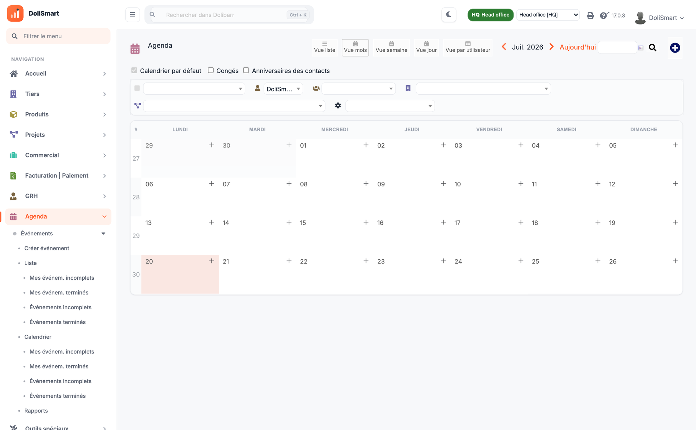Open Facturation | Paiement menu

(58, 176)
